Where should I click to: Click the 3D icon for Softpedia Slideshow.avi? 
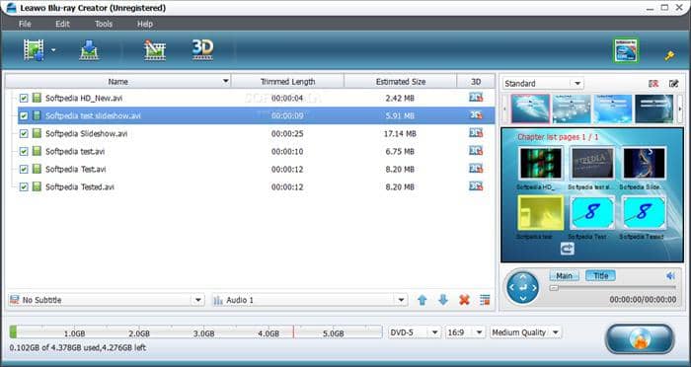[x=476, y=133]
